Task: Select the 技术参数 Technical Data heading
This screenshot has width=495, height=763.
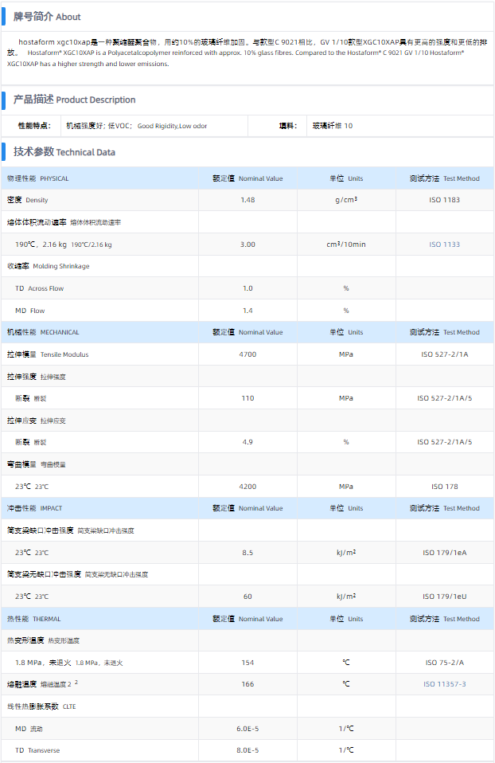Action: click(64, 152)
